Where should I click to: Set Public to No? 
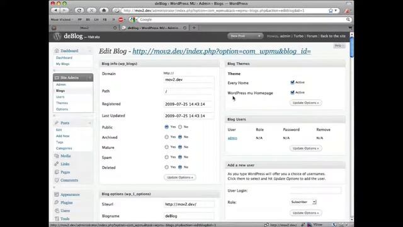pyautogui.click(x=180, y=127)
